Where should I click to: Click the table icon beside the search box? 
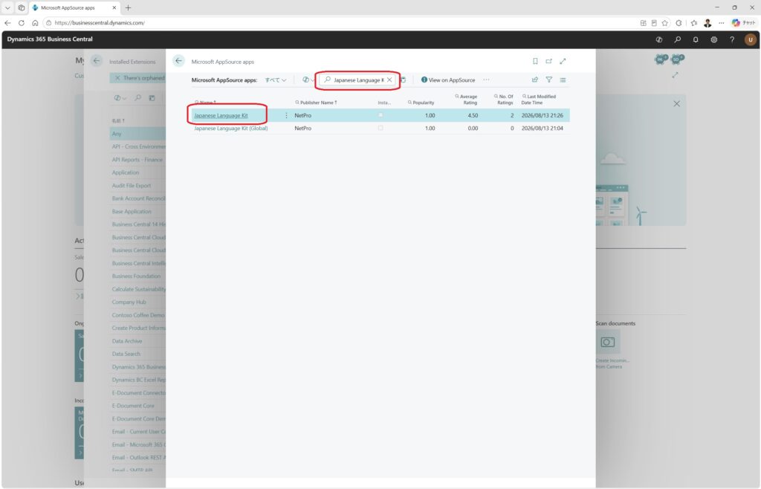pos(403,80)
